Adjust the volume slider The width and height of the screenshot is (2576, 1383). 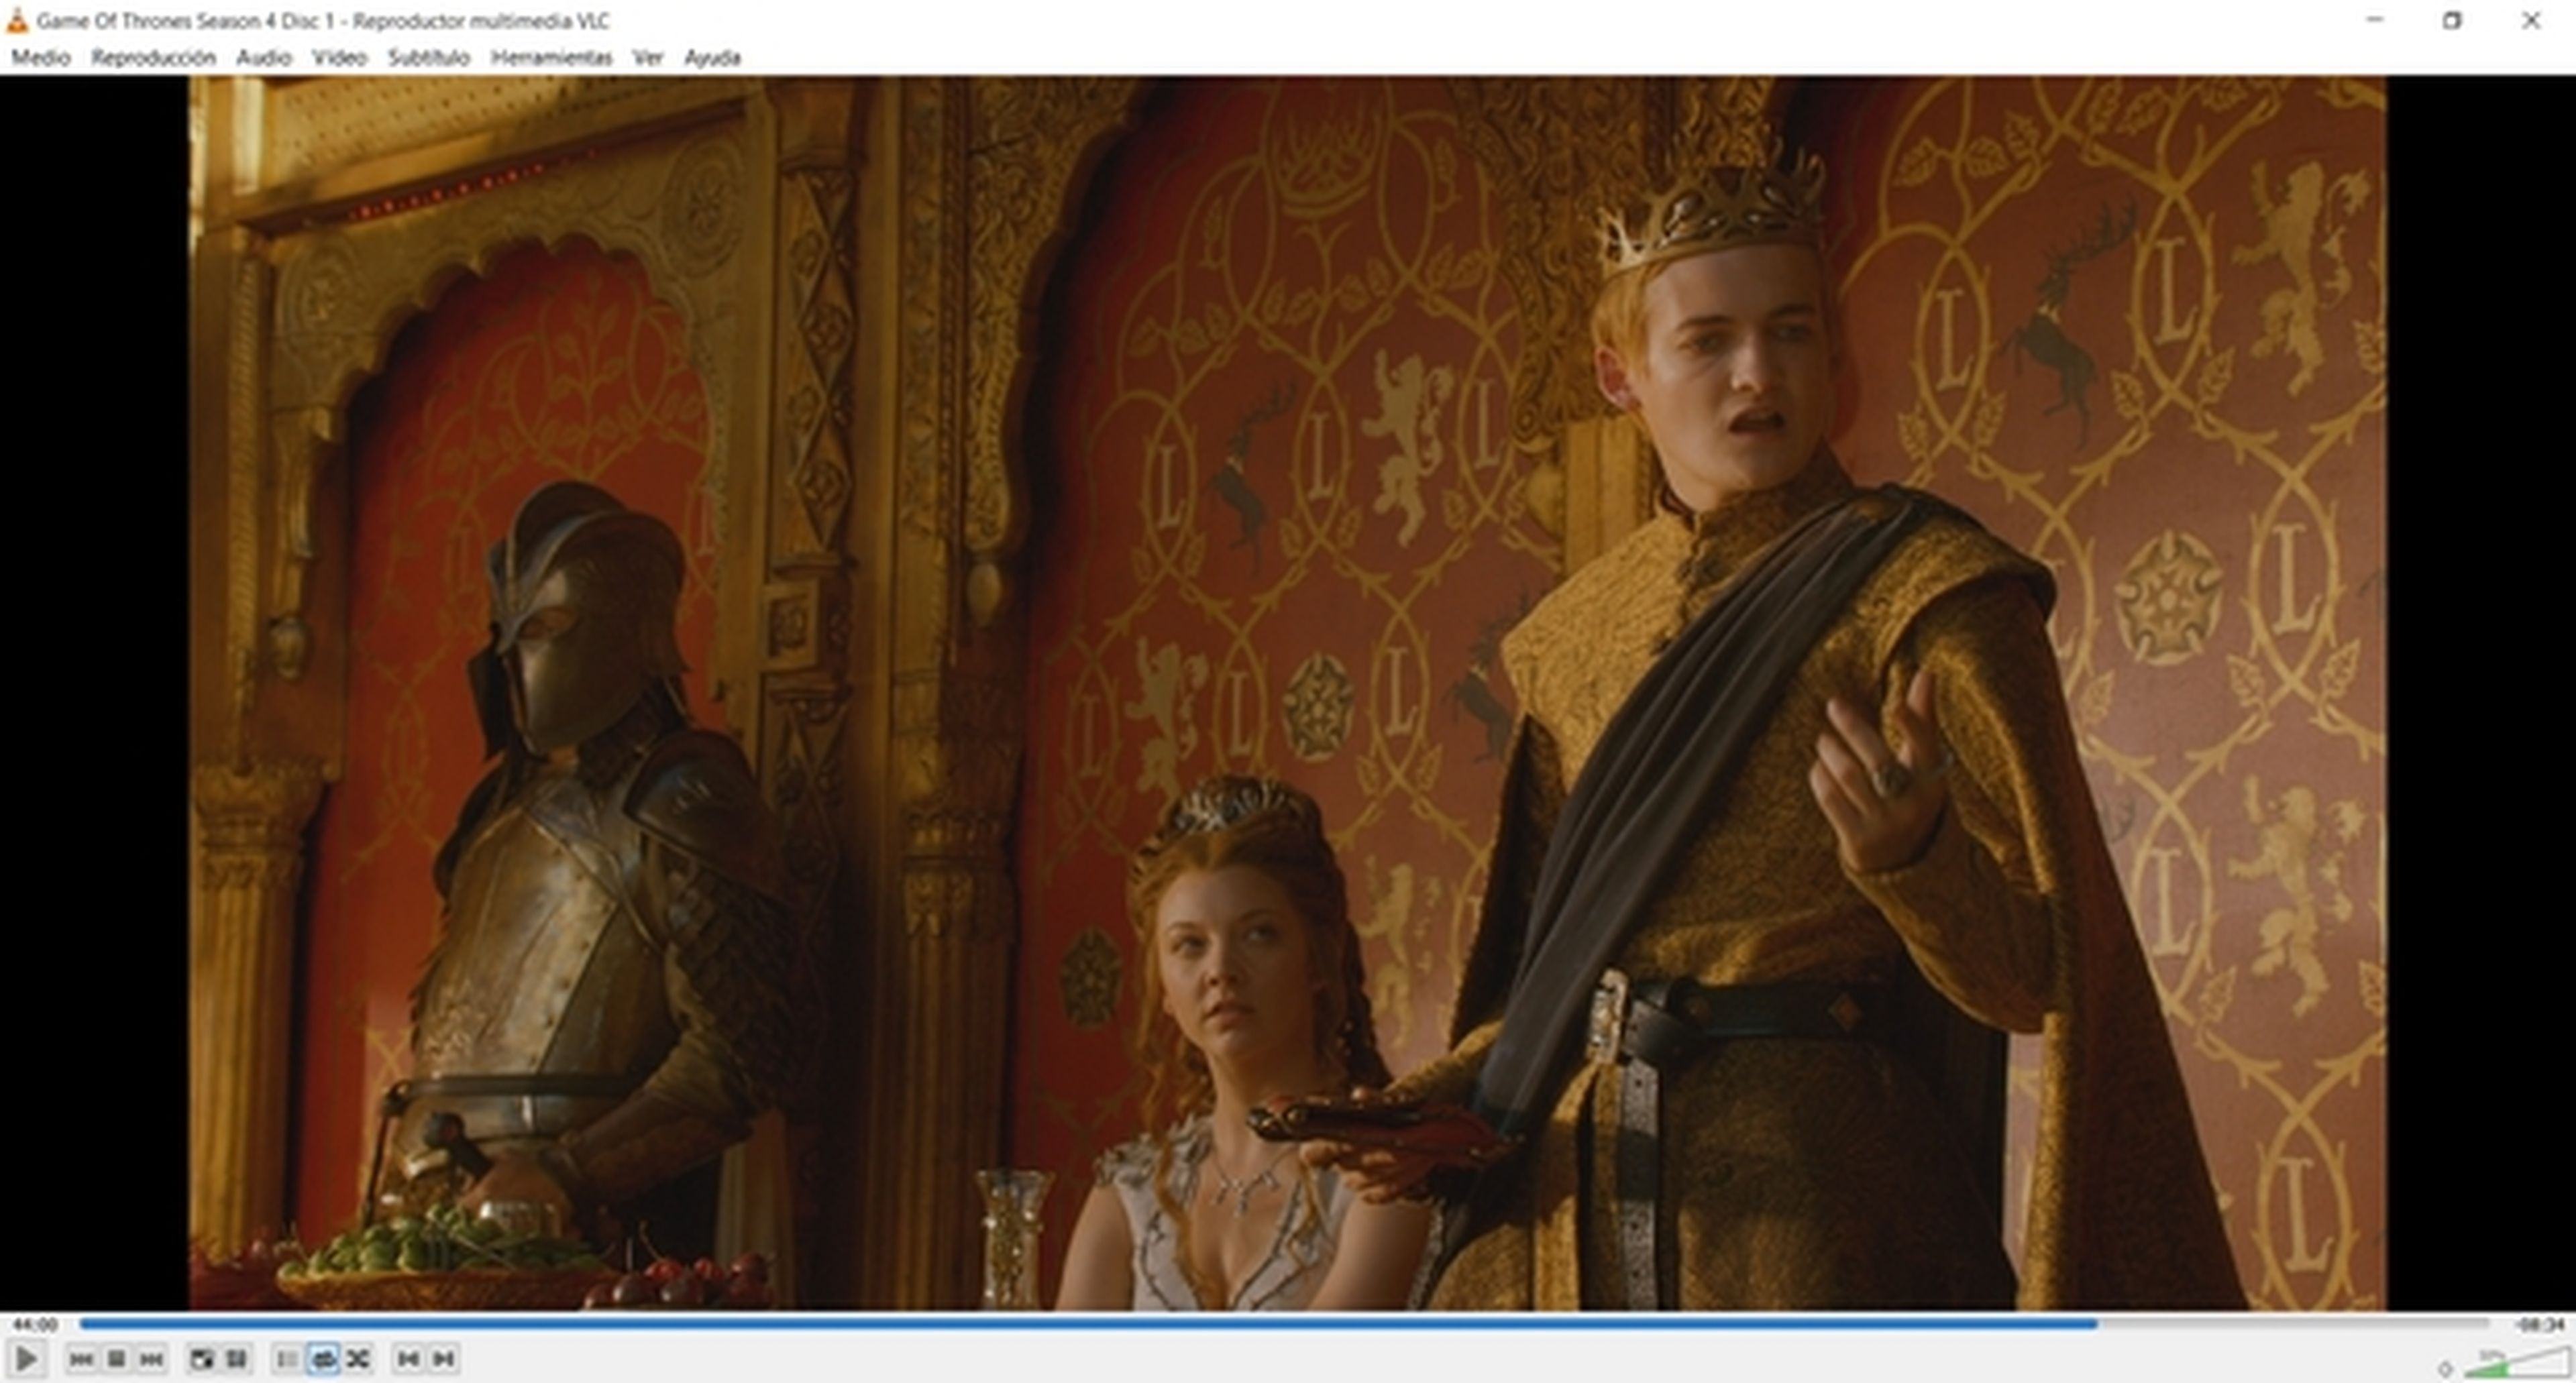click(2516, 1362)
